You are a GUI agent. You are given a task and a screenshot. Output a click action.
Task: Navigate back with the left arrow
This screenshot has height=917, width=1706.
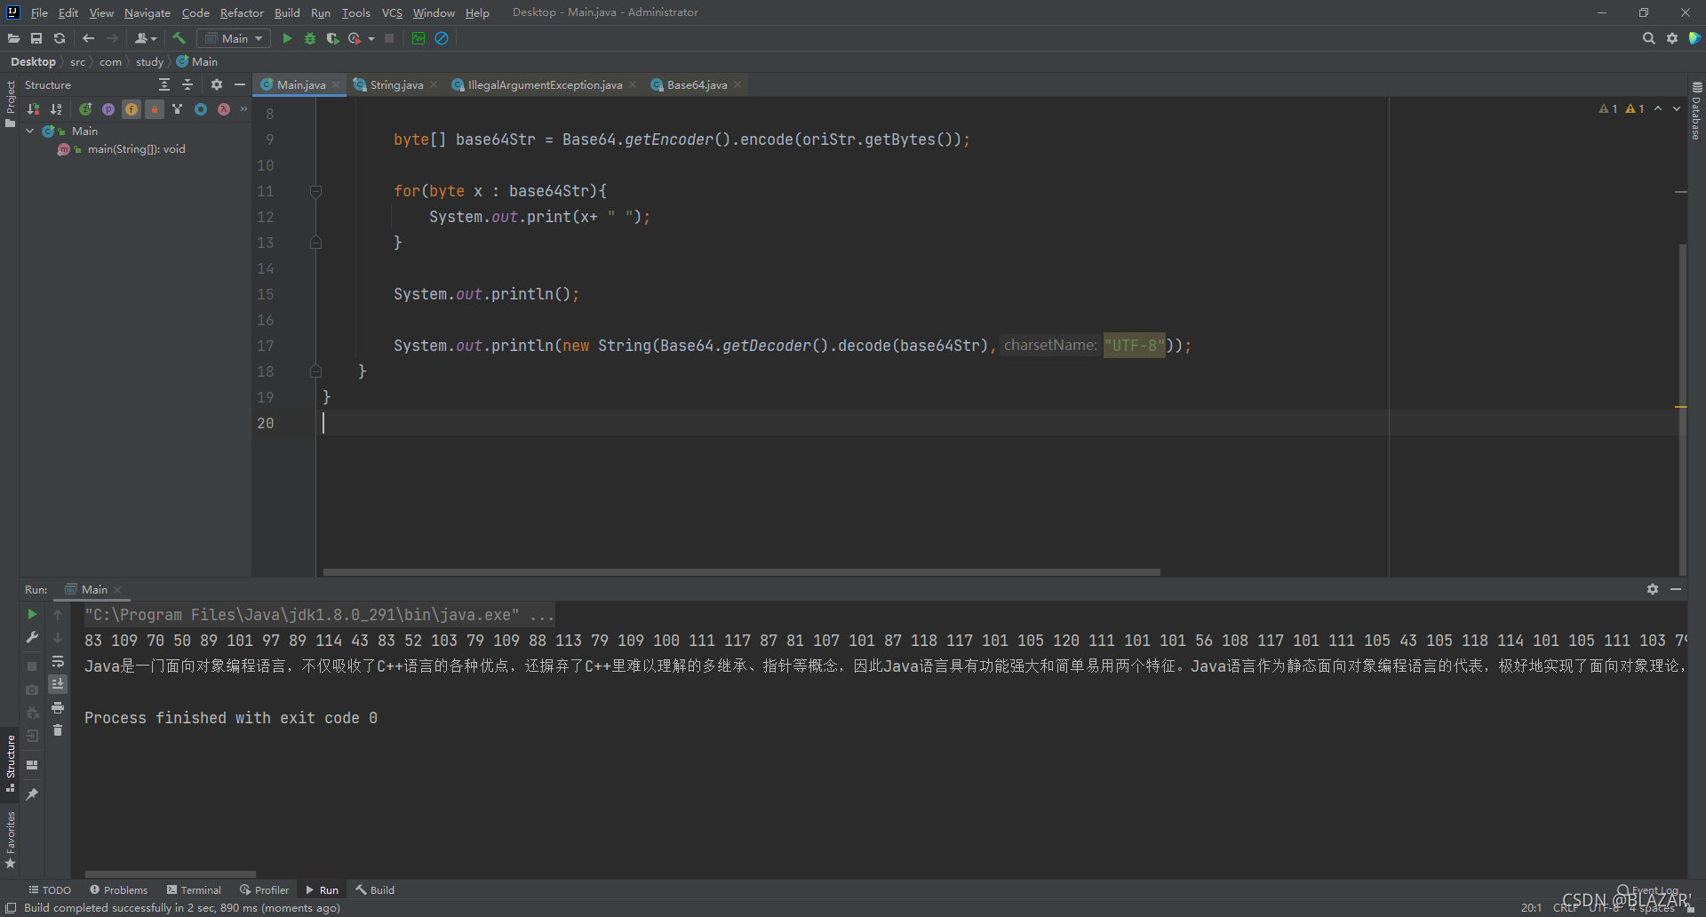[x=88, y=38]
